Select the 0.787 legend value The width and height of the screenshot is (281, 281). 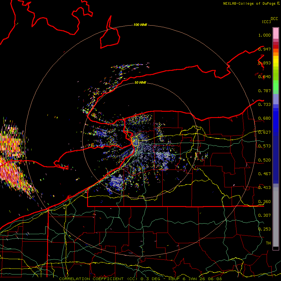tap(264, 91)
